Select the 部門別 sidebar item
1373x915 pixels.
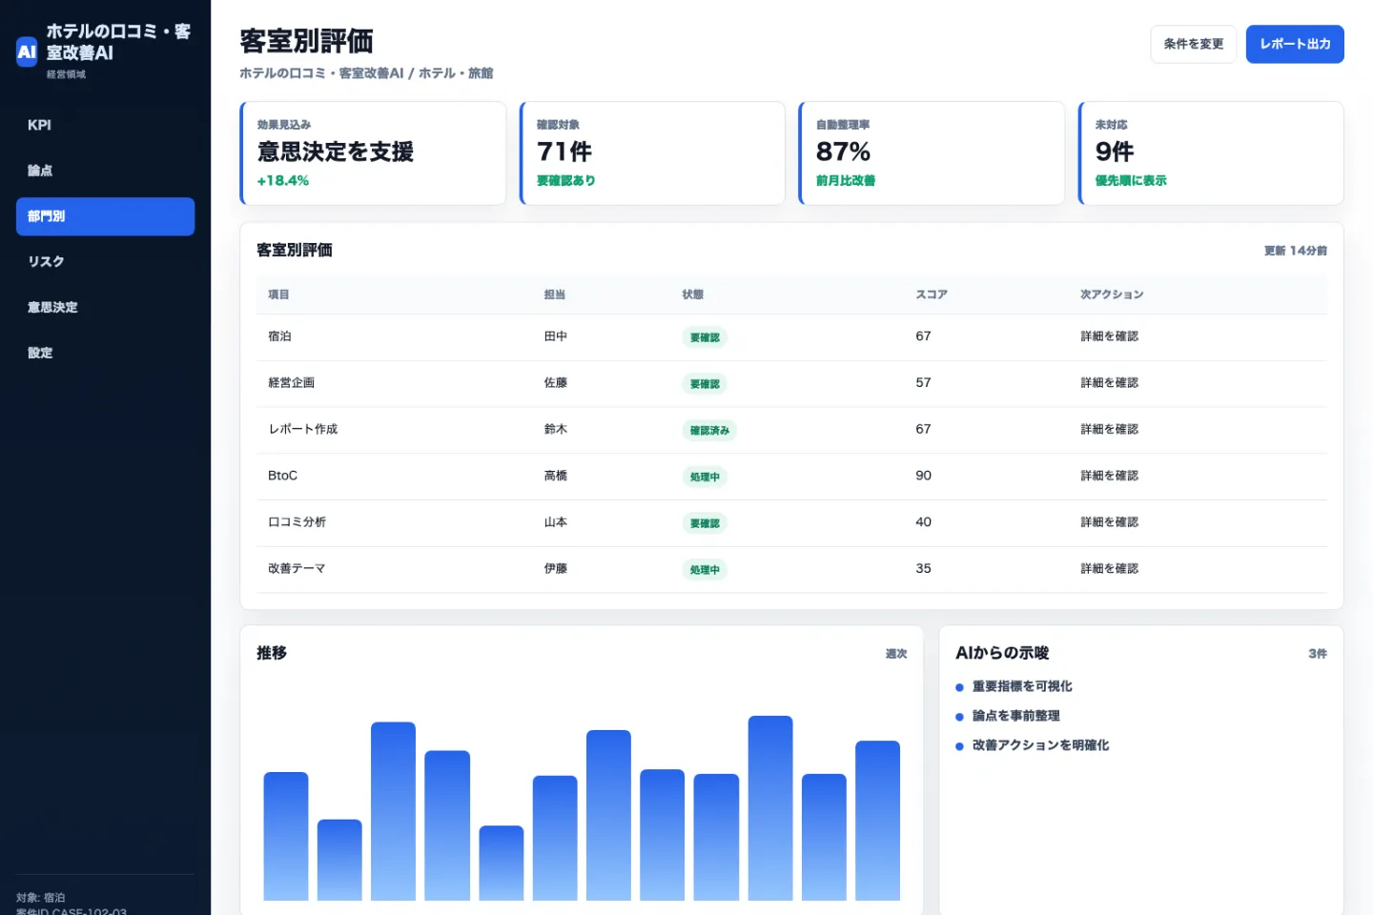(x=105, y=216)
